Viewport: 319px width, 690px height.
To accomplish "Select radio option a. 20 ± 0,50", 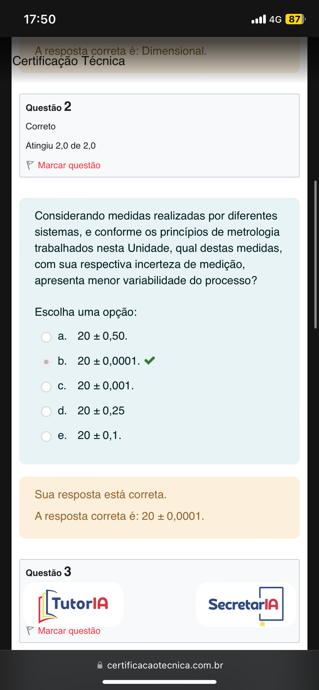I will (x=46, y=337).
